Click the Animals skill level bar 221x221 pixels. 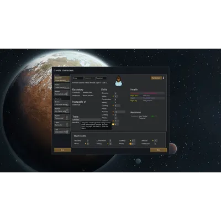[120, 112]
